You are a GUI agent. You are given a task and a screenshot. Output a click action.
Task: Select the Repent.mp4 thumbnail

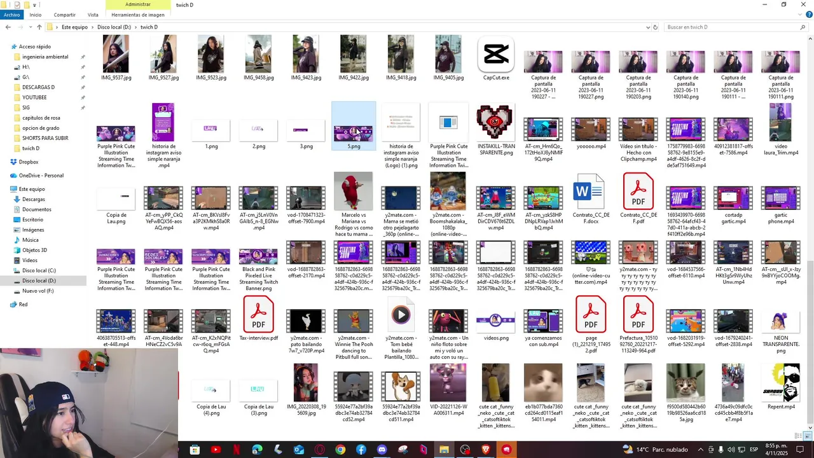point(781,383)
